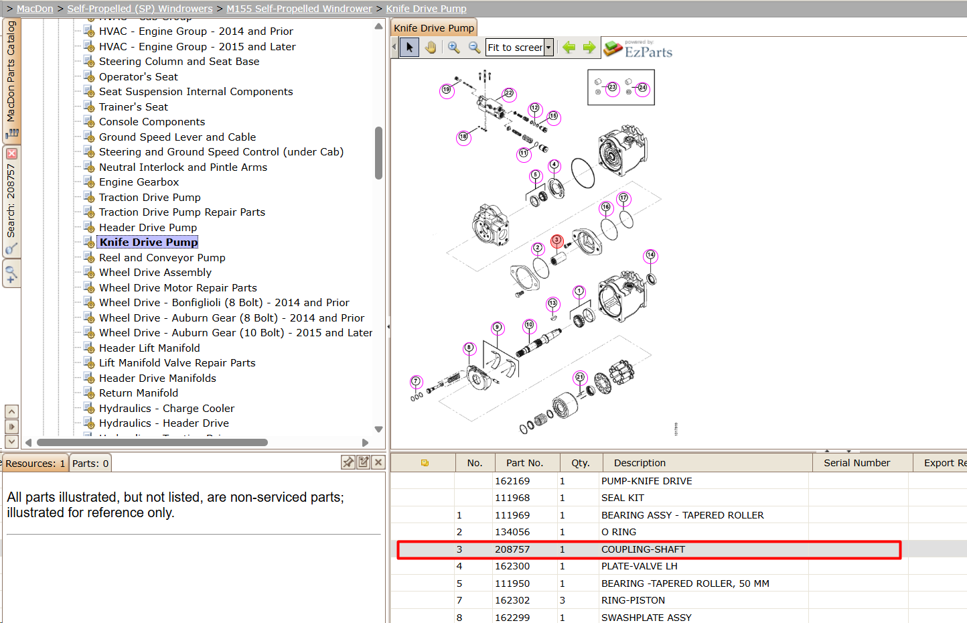
Task: Follow the M155 Self-Propelled Windrower breadcrumb link
Action: point(299,9)
